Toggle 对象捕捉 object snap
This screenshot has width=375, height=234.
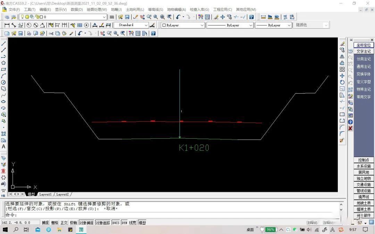[86, 223]
